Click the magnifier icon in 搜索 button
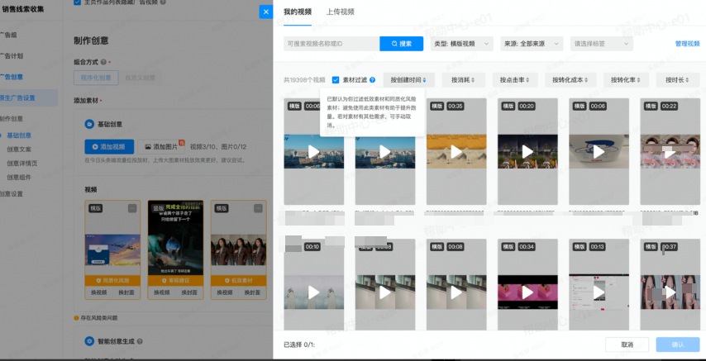Image resolution: width=706 pixels, height=361 pixels. tap(394, 44)
